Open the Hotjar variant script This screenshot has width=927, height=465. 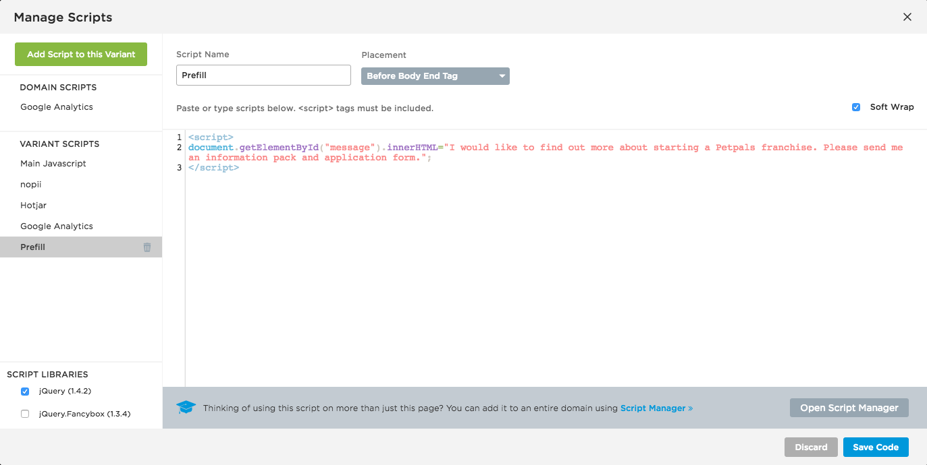34,206
